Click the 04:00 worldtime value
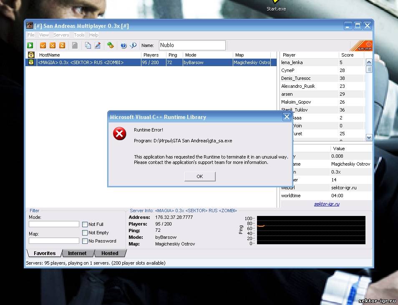This screenshot has height=305, width=398. pos(337,196)
